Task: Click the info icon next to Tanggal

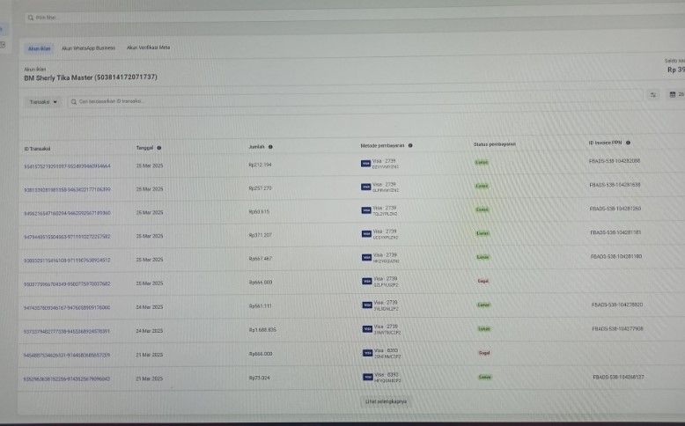Action: pyautogui.click(x=159, y=148)
